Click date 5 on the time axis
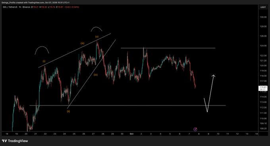 tap(170, 134)
